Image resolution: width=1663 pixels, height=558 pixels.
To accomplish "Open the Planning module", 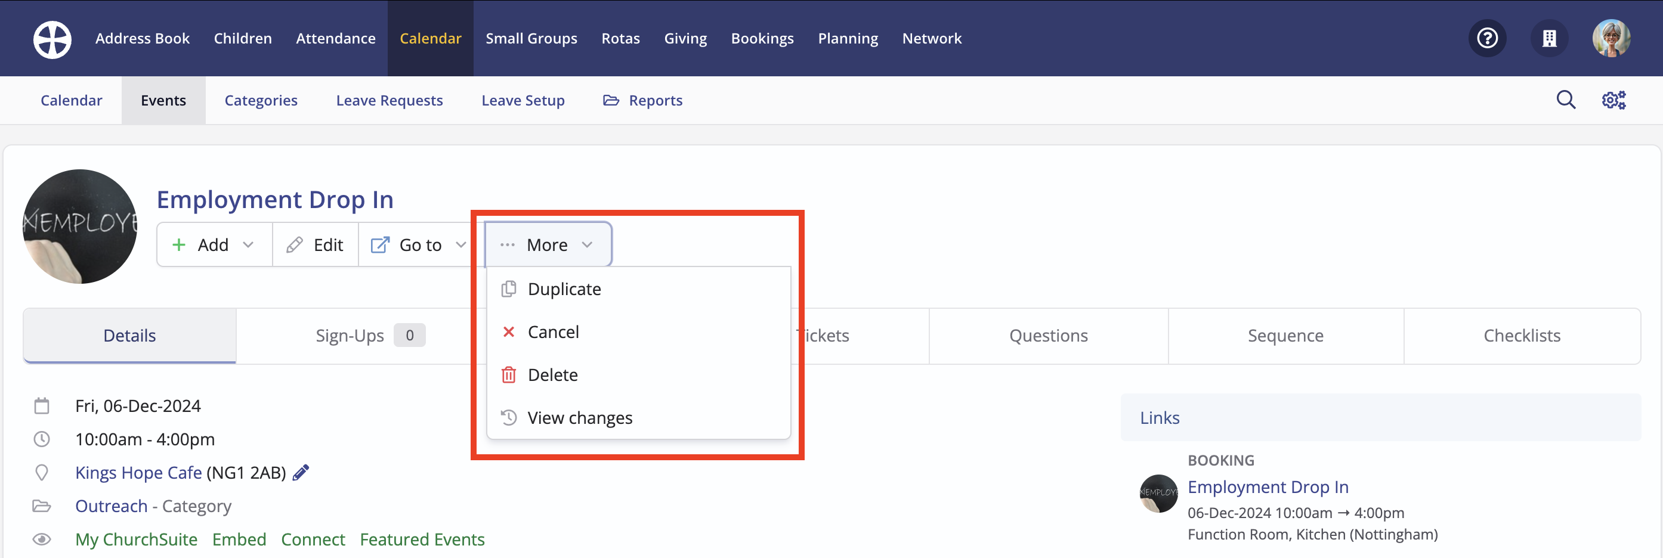I will click(x=848, y=39).
